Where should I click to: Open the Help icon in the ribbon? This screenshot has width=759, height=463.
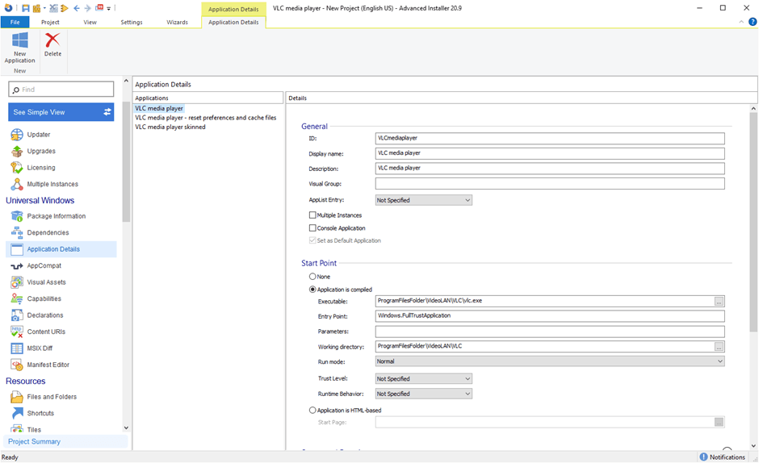point(753,22)
